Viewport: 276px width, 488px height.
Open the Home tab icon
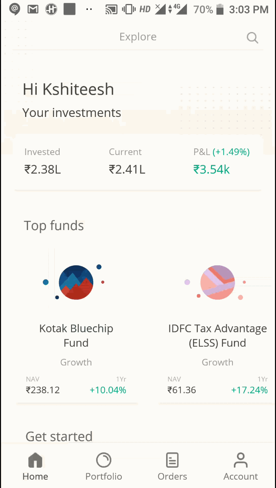coord(35,460)
